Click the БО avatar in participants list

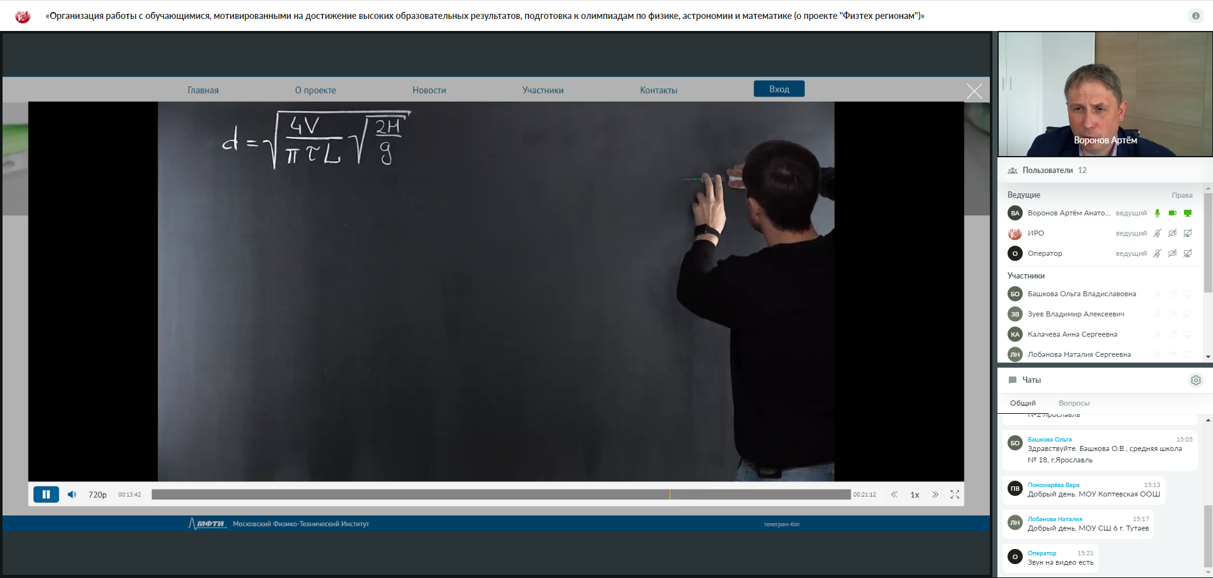pos(1015,294)
